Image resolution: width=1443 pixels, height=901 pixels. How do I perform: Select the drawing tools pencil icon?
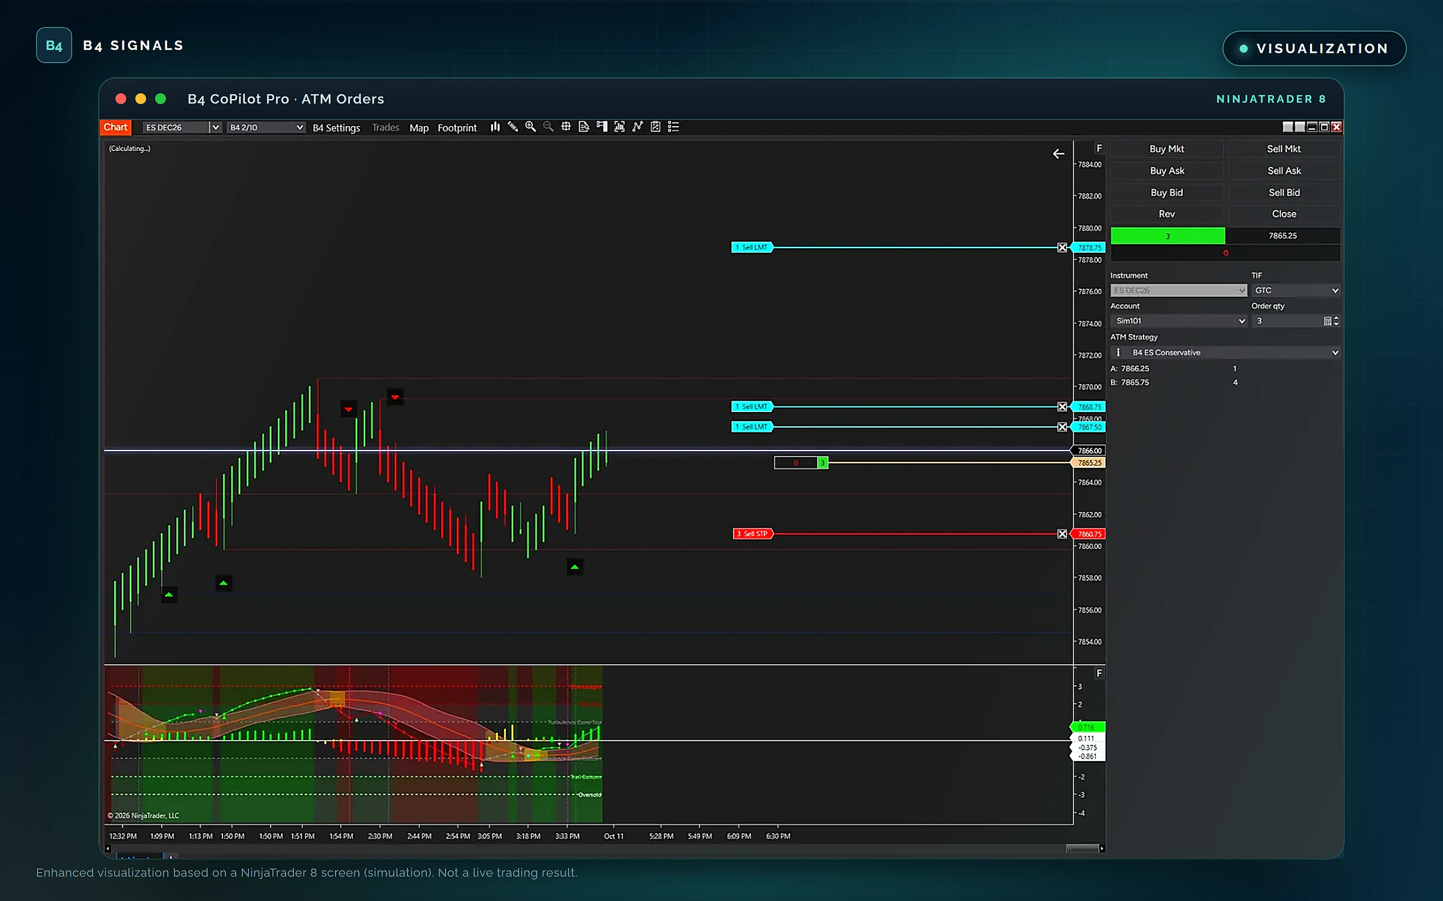(513, 127)
